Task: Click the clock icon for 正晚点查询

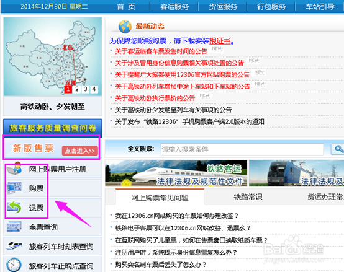Action: pyautogui.click(x=14, y=265)
